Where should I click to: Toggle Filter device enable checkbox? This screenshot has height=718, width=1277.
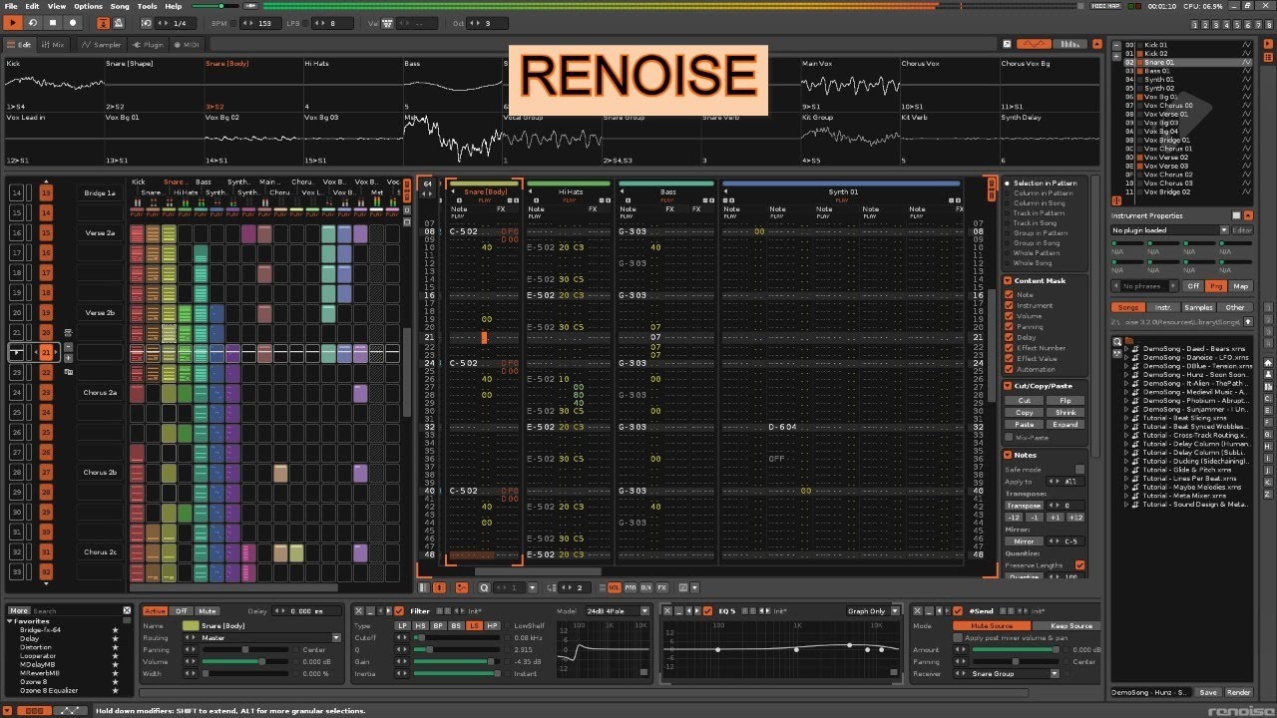point(400,610)
